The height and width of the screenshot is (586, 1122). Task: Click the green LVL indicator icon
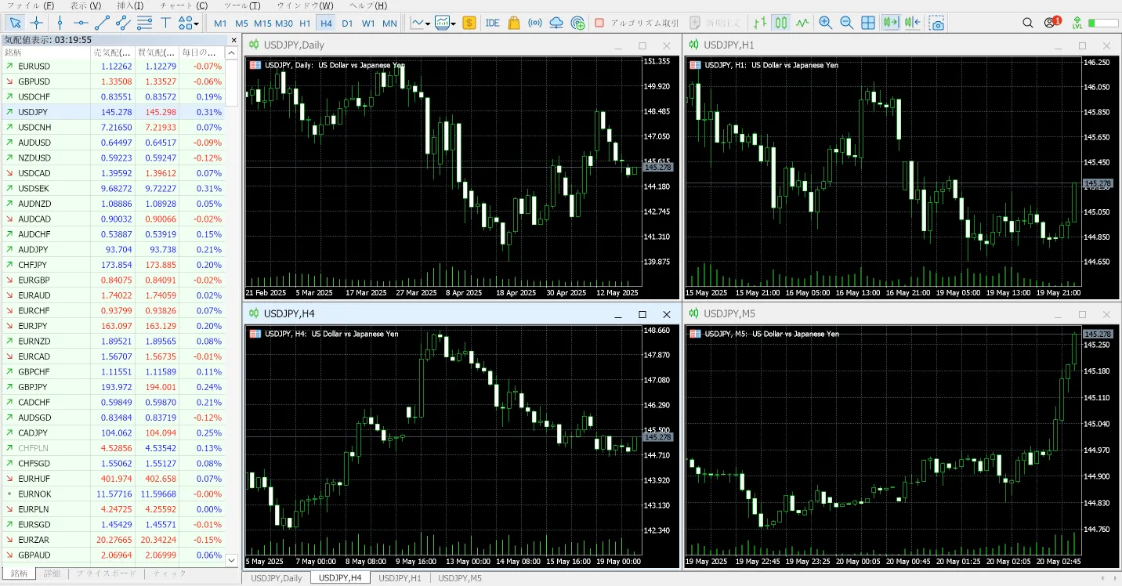(x=1077, y=23)
